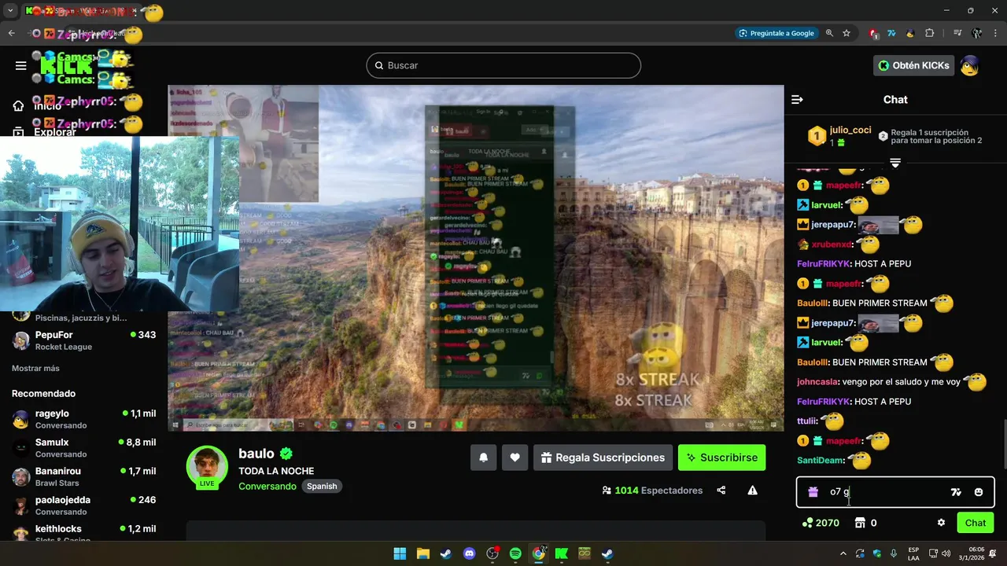Open chat settings gear icon

pos(941,523)
